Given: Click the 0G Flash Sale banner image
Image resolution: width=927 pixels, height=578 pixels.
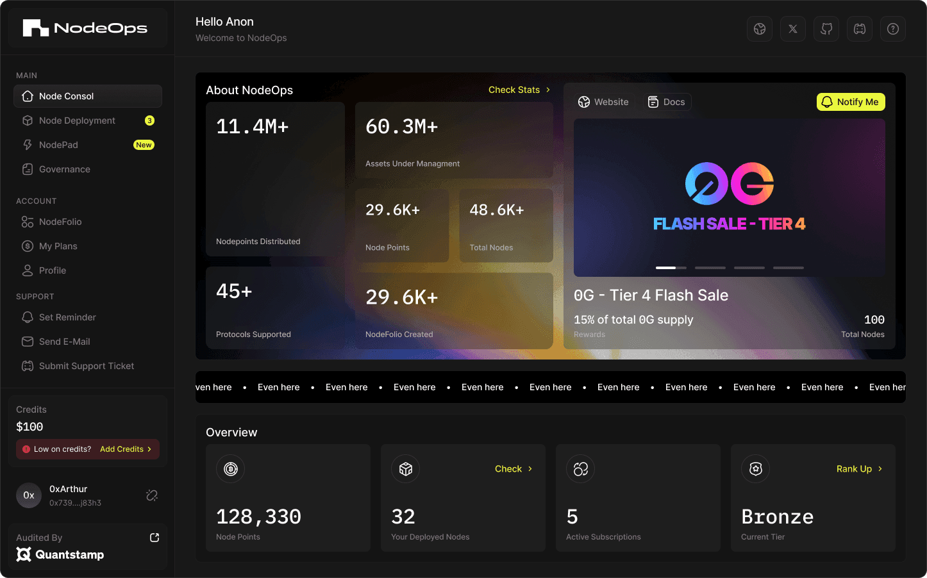Looking at the screenshot, I should coord(730,197).
